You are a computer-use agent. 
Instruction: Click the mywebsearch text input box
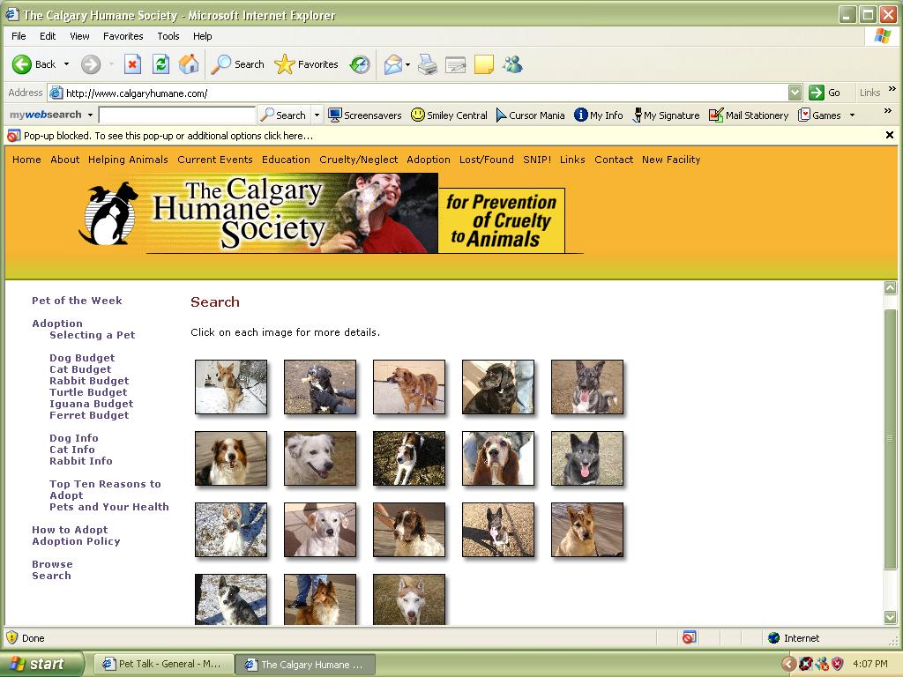pyautogui.click(x=176, y=115)
